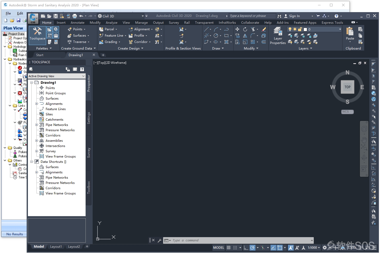
Task: Click the WCS button below ViewCube
Action: coord(347,112)
